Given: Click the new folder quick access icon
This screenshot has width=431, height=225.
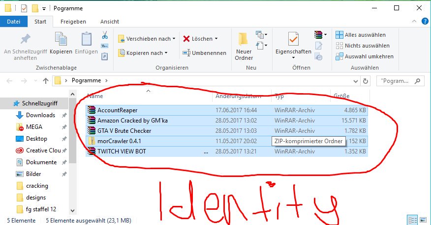Looking at the screenshot, I should 35,9.
